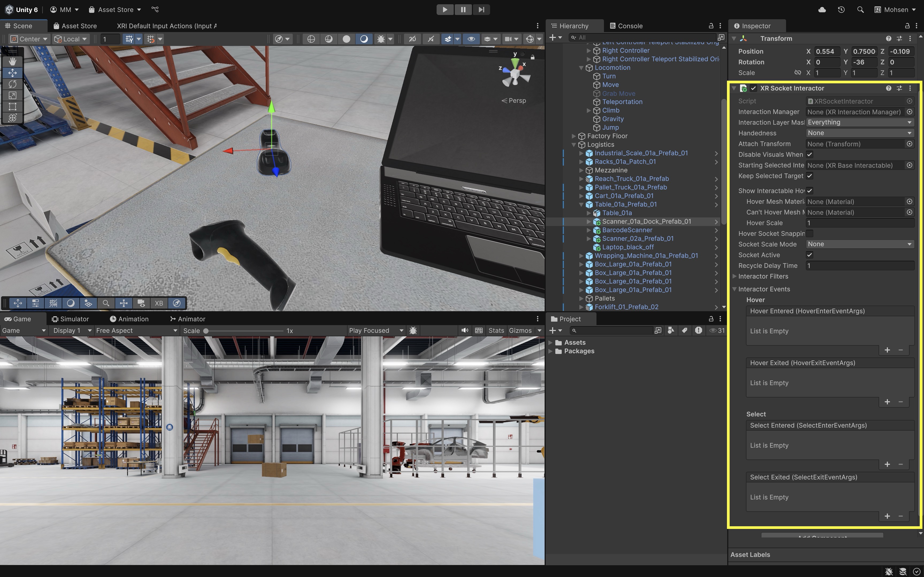Click the Step frame button
Screen dimensions: 924x577
[481, 10]
